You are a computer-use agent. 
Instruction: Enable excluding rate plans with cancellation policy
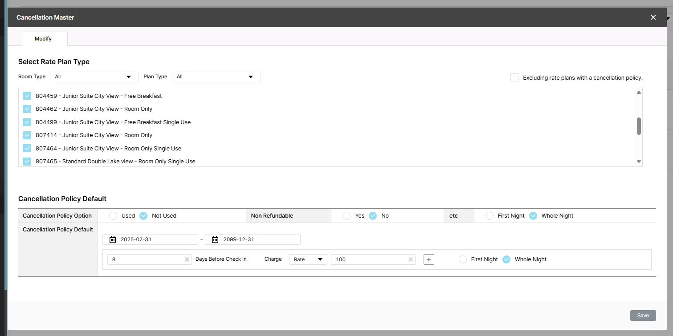514,77
